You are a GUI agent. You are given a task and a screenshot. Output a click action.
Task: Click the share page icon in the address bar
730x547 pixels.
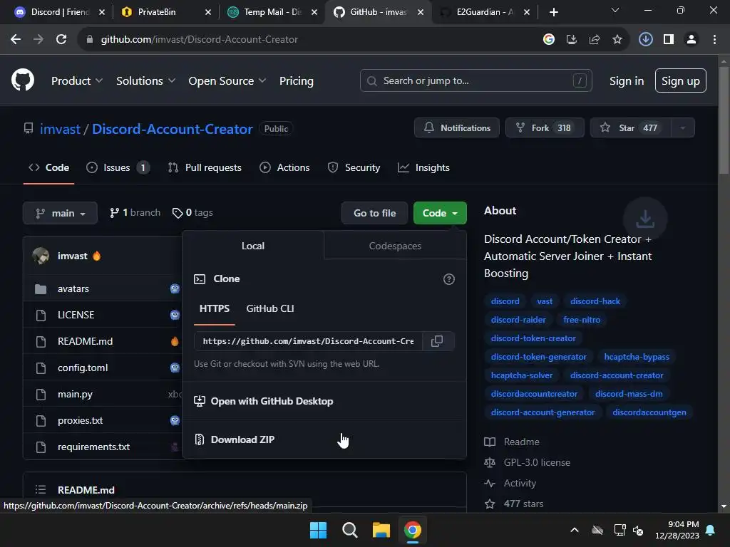pyautogui.click(x=594, y=40)
